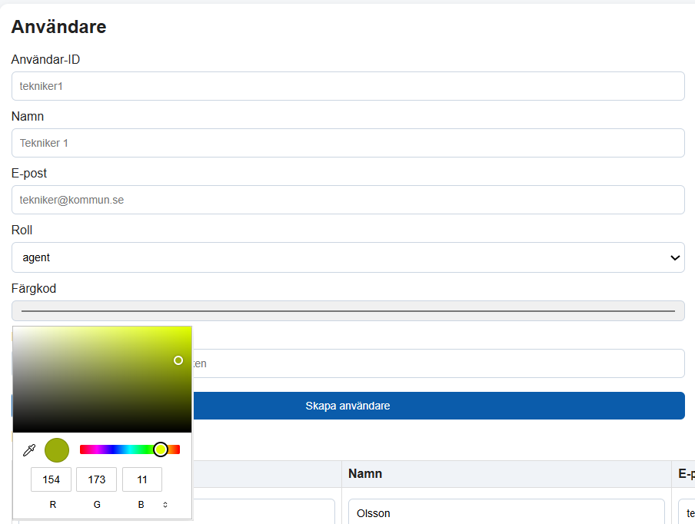695x524 pixels.
Task: Edit the Olsson name cell in table
Action: 506,513
